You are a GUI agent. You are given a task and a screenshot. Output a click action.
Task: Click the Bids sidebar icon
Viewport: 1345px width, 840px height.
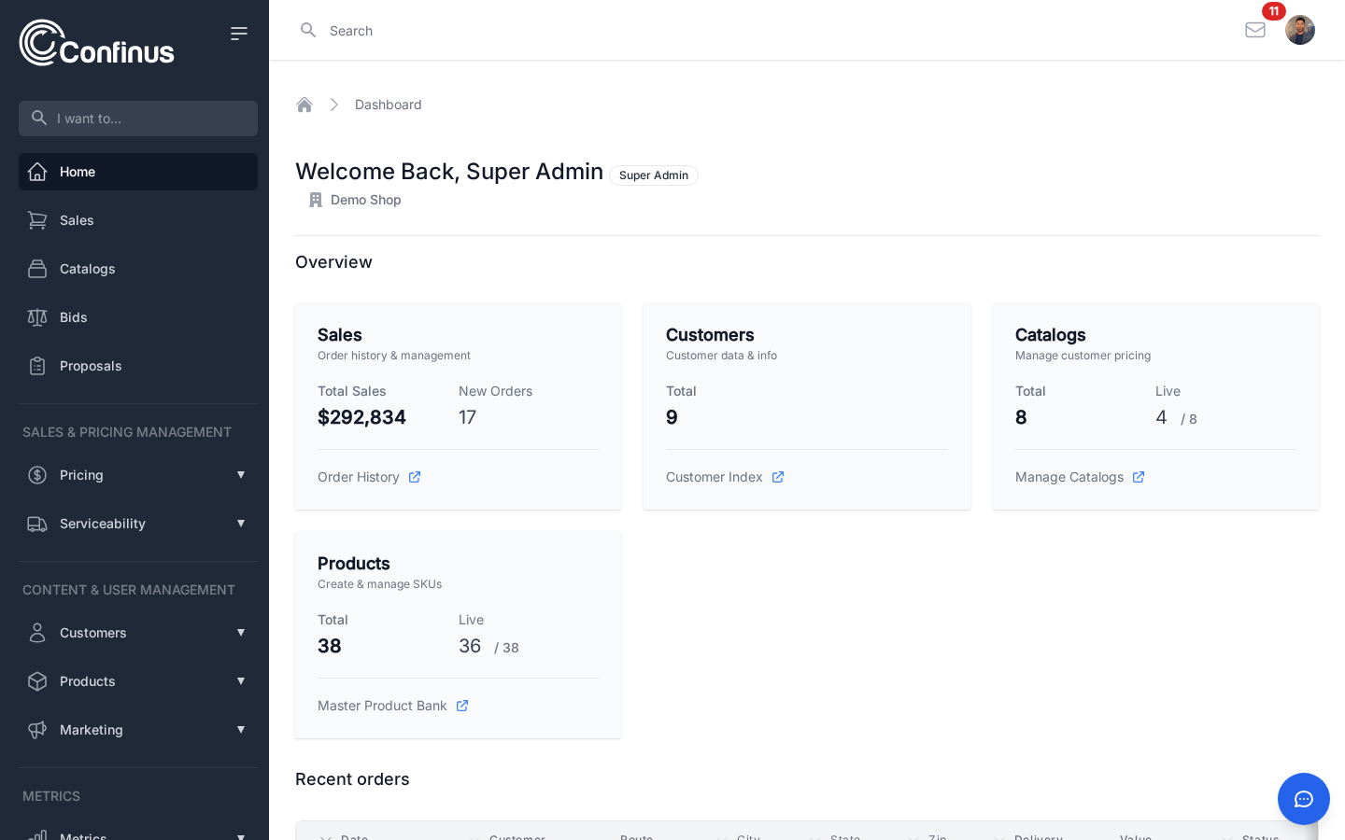pos(37,317)
